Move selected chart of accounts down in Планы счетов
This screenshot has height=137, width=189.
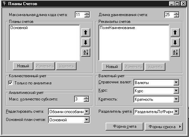85,42
